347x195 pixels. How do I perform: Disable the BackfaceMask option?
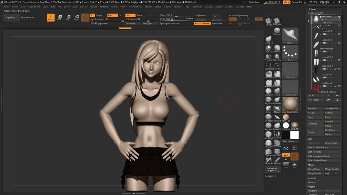[202, 23]
